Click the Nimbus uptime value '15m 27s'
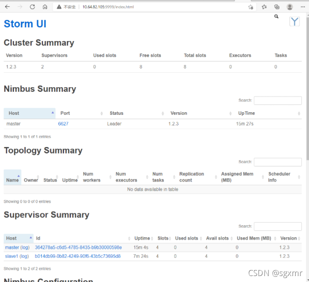The width and height of the screenshot is (309, 282). click(245, 124)
